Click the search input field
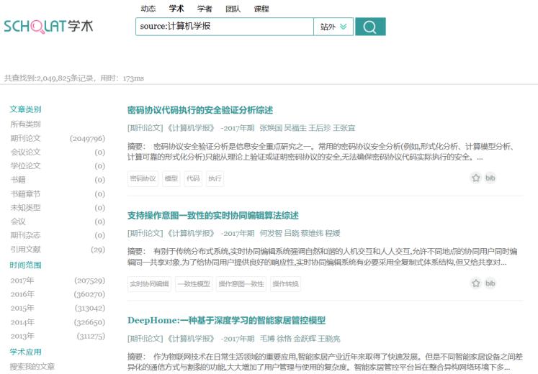This screenshot has height=374, width=538. pyautogui.click(x=224, y=27)
